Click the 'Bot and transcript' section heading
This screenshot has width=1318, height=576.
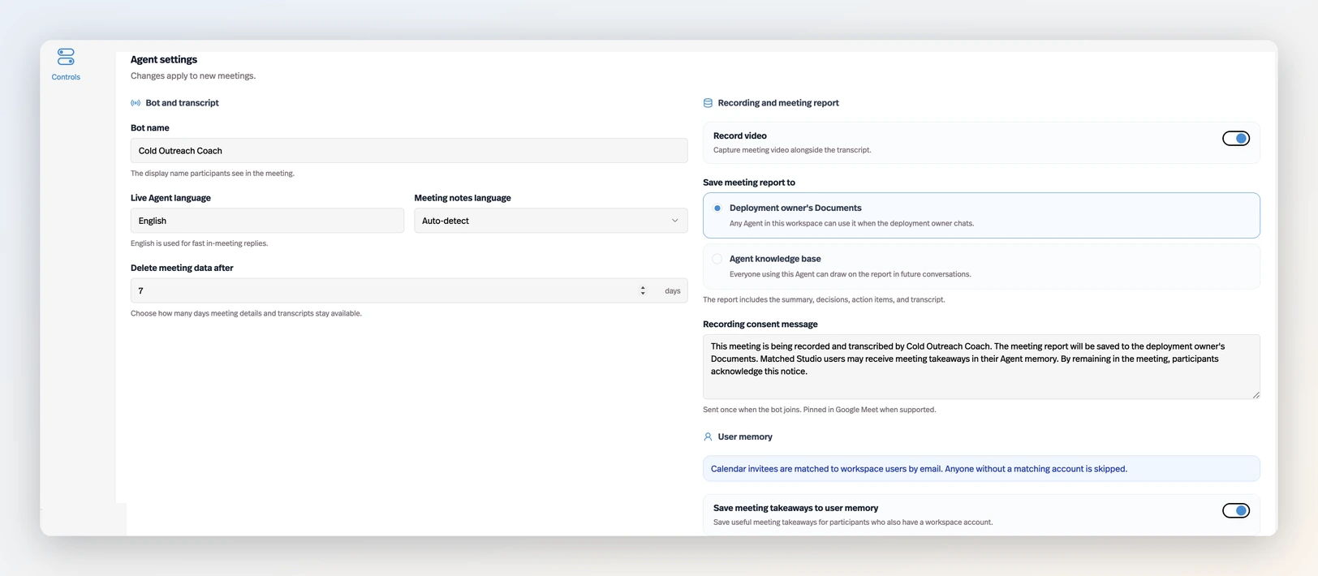pyautogui.click(x=182, y=103)
